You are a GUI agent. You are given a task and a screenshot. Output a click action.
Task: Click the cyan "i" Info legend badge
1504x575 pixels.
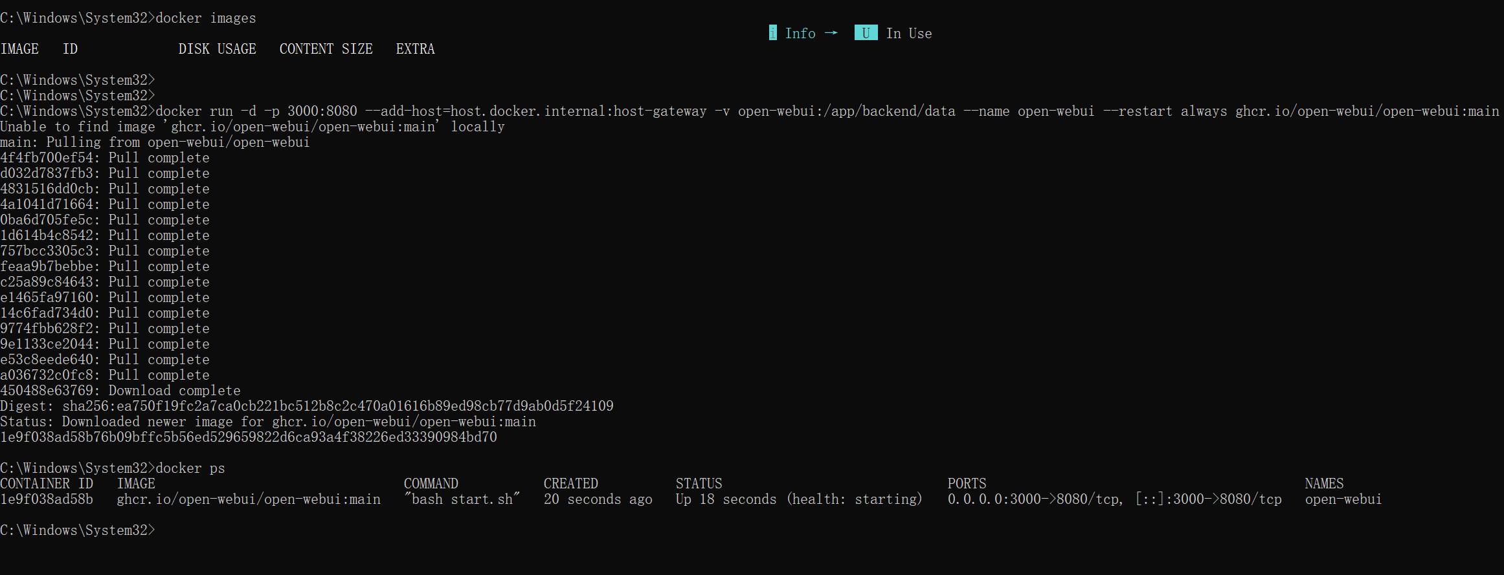click(x=772, y=33)
